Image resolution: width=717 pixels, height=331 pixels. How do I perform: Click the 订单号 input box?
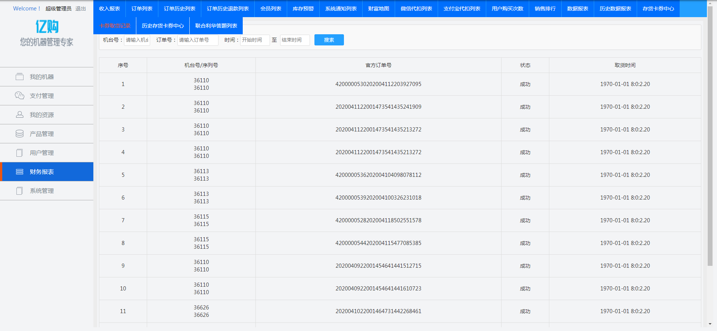[x=198, y=40]
